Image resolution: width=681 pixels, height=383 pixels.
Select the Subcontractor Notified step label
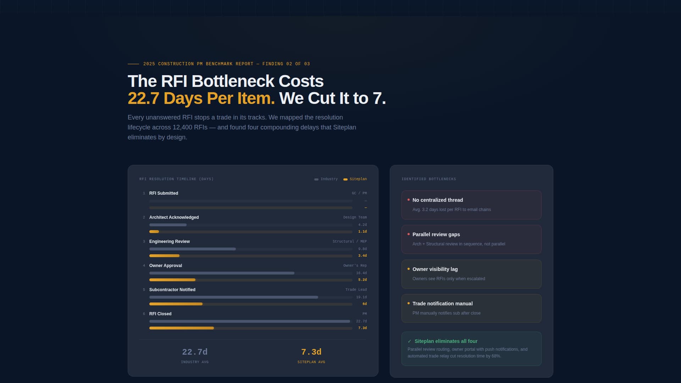point(172,290)
